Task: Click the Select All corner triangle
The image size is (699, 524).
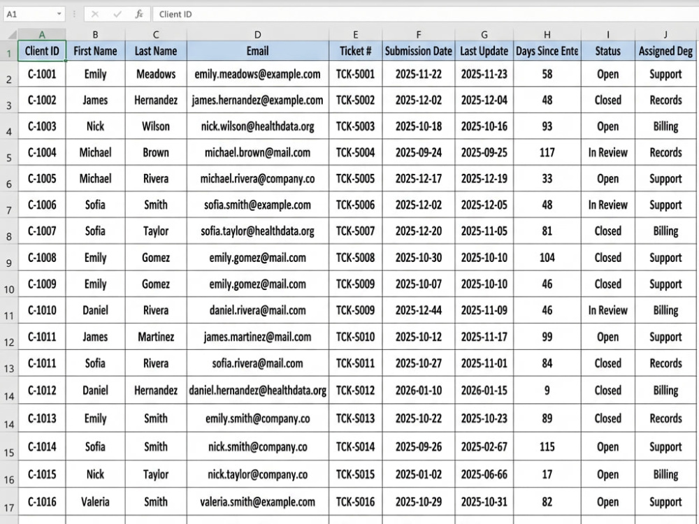Action: [x=12, y=34]
